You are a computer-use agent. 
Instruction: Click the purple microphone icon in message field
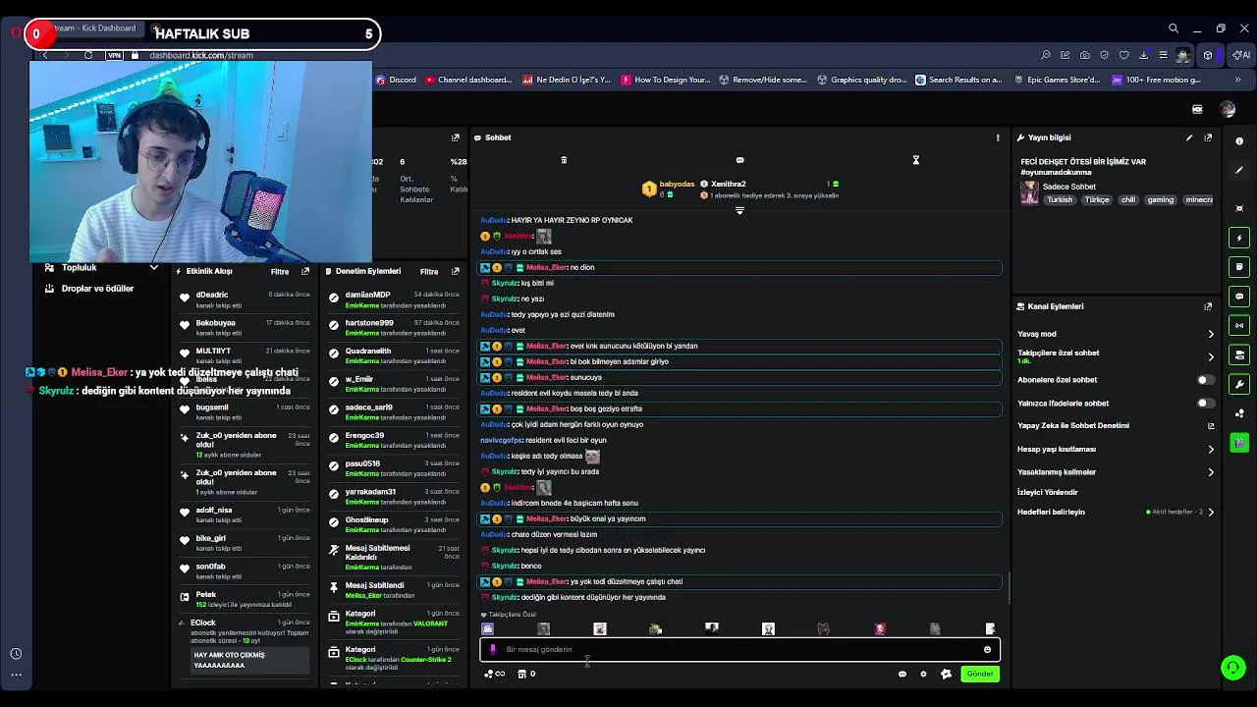(x=493, y=649)
